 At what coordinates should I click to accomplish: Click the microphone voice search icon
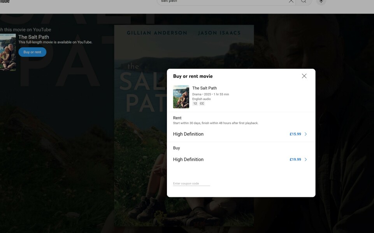click(321, 1)
